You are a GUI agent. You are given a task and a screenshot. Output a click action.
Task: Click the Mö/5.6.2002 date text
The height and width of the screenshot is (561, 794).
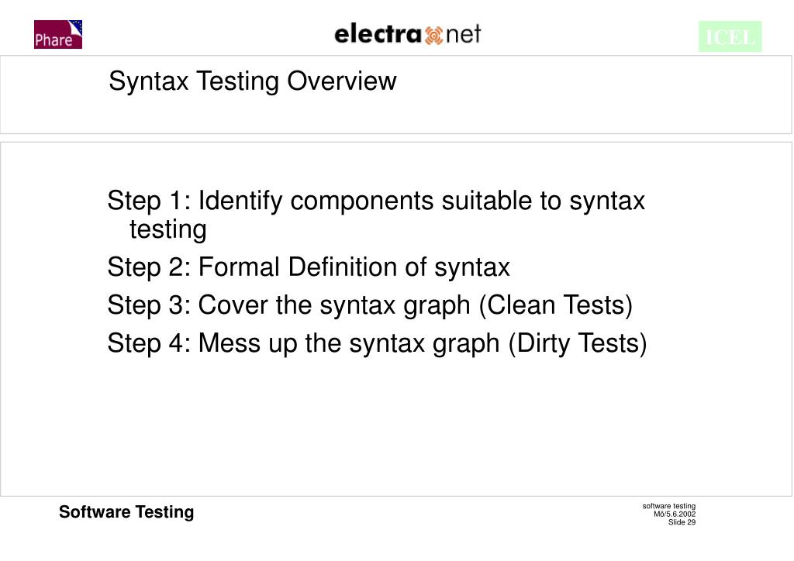click(675, 514)
